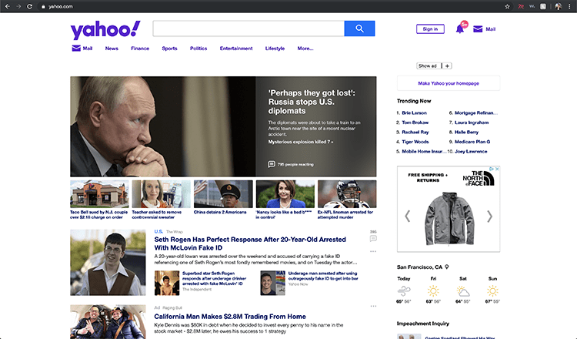Viewport: 577px width, 339px height.
Task: Click Make Yahoo your homepage link
Action: coord(449,83)
